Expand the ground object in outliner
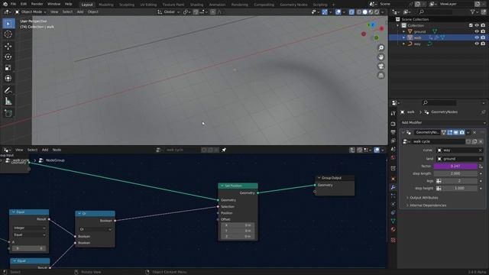The width and height of the screenshot is (489, 275). (x=404, y=31)
